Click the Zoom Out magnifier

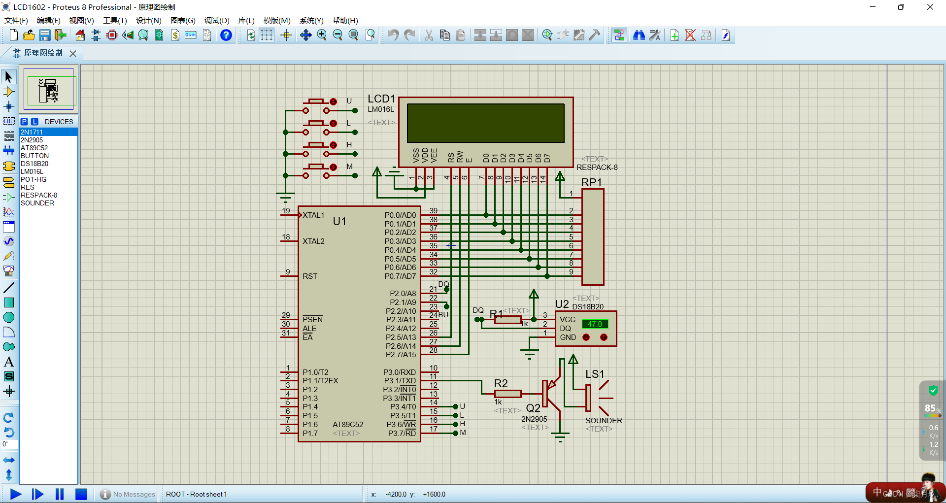click(338, 35)
